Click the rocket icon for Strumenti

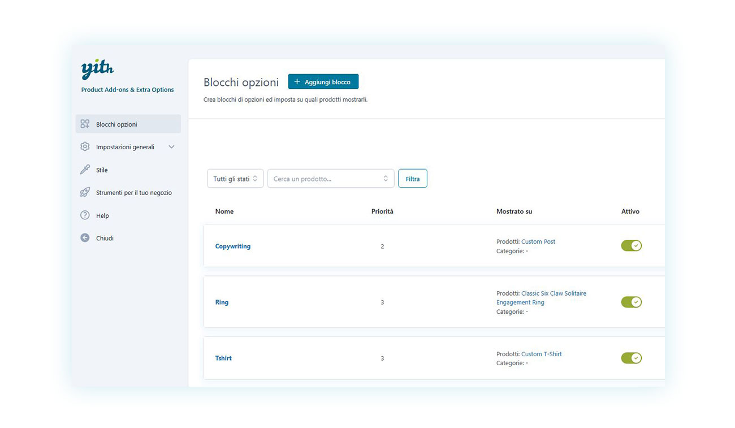(85, 192)
